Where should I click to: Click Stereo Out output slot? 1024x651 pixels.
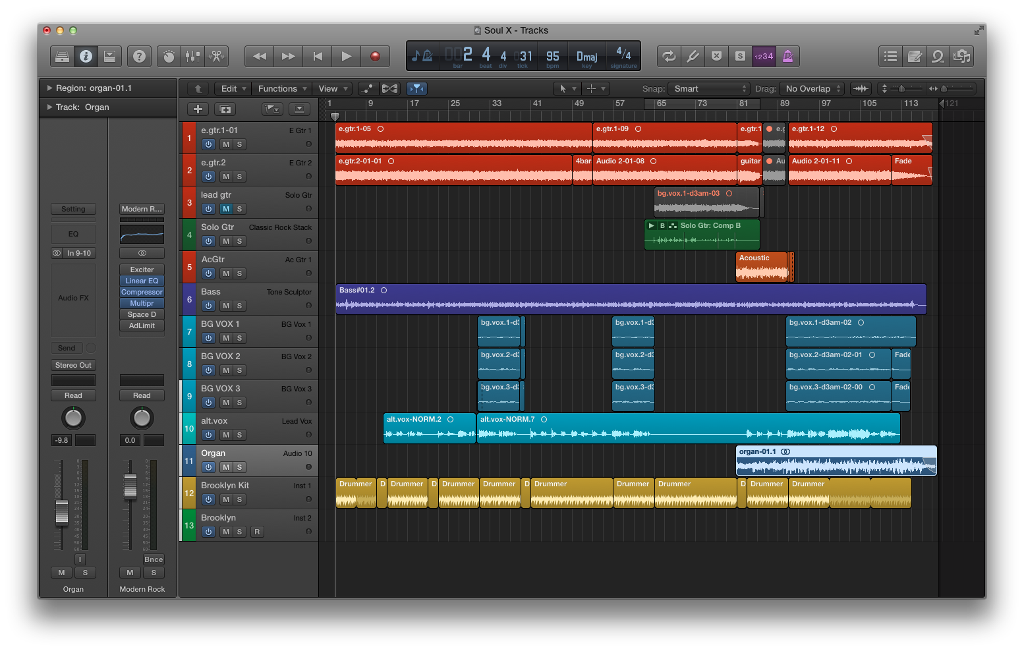(x=73, y=365)
